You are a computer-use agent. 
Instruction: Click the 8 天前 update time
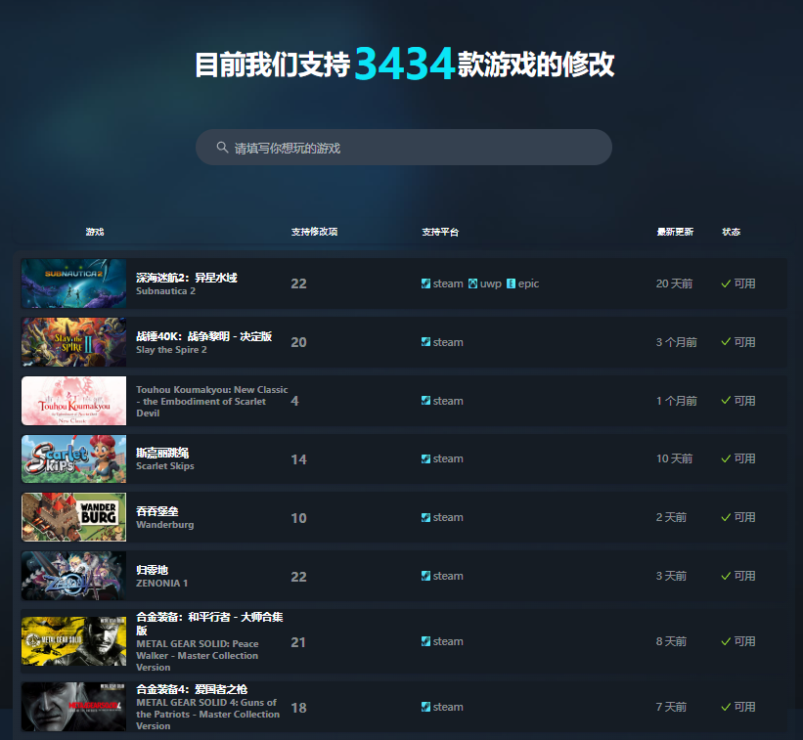pos(671,641)
